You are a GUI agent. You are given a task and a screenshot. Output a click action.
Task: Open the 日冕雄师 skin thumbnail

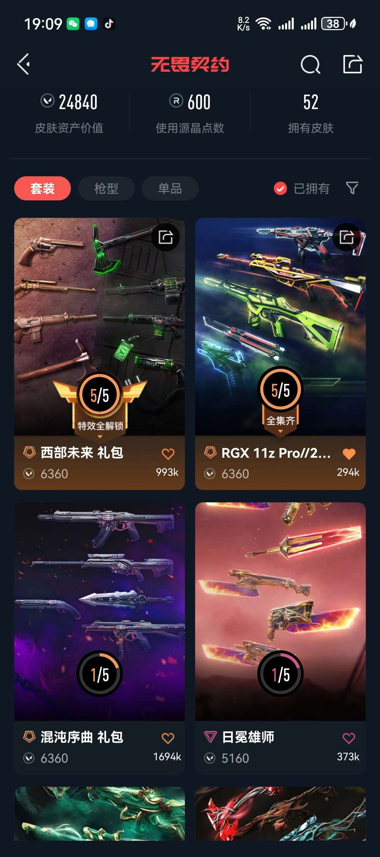280,611
